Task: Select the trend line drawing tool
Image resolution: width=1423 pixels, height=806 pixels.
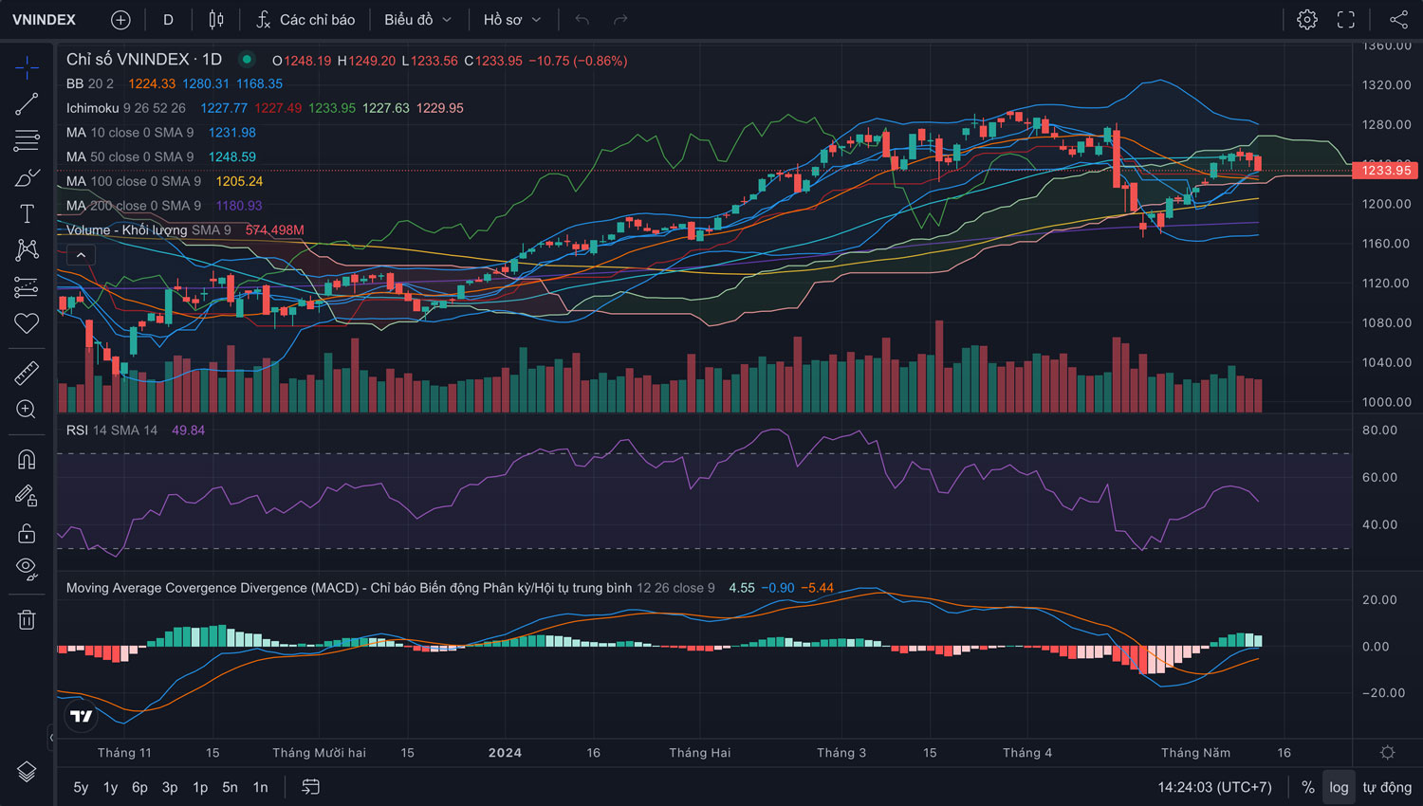Action: [27, 104]
